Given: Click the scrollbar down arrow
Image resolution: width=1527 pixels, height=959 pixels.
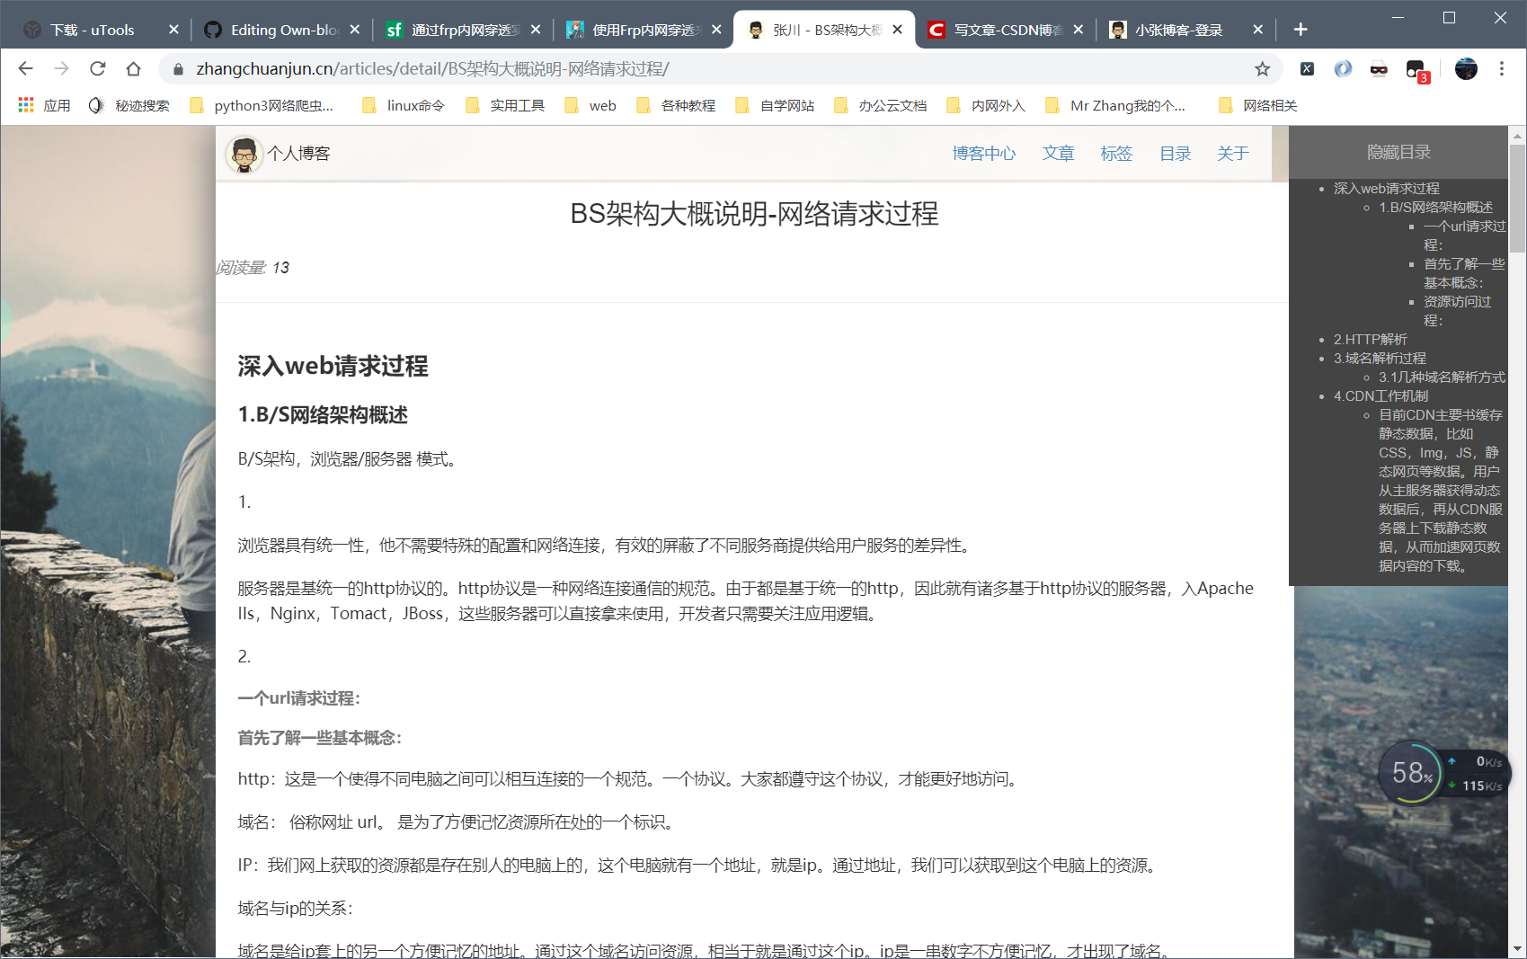Looking at the screenshot, I should tap(1517, 948).
